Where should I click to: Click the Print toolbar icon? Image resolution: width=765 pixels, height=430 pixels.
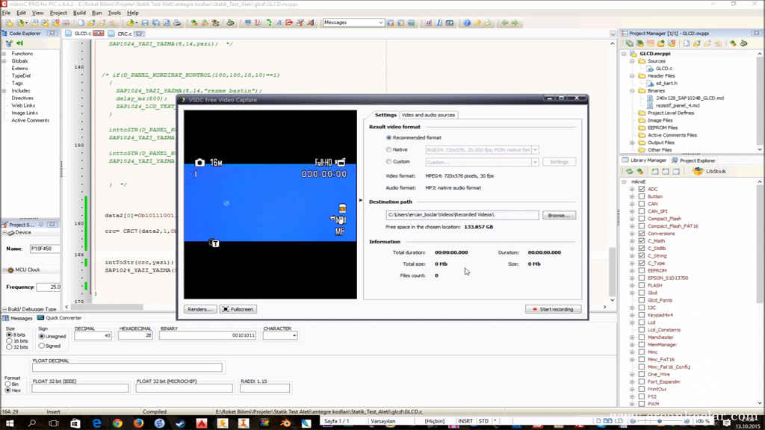pyautogui.click(x=176, y=23)
